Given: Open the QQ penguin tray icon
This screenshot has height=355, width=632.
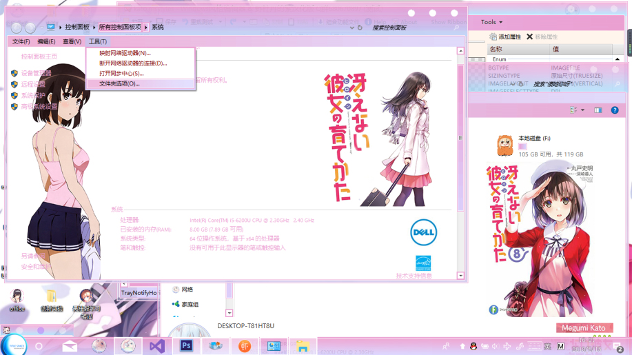Looking at the screenshot, I should click(x=473, y=346).
